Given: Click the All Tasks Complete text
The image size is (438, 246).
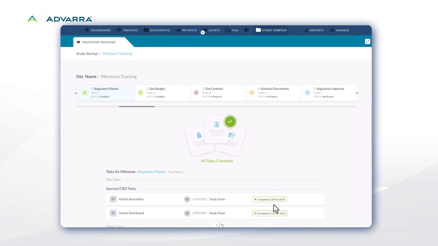Looking at the screenshot, I should [x=216, y=161].
